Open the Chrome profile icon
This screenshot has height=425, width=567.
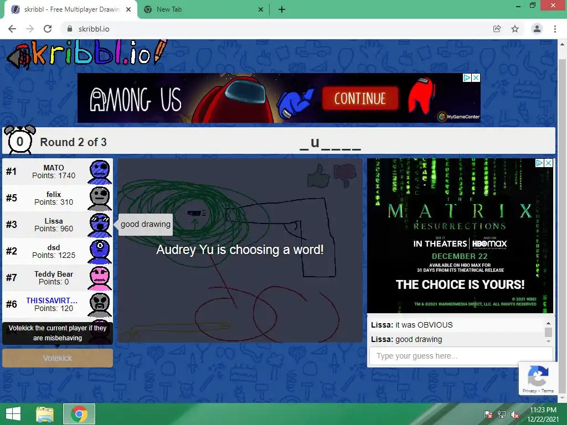(537, 29)
